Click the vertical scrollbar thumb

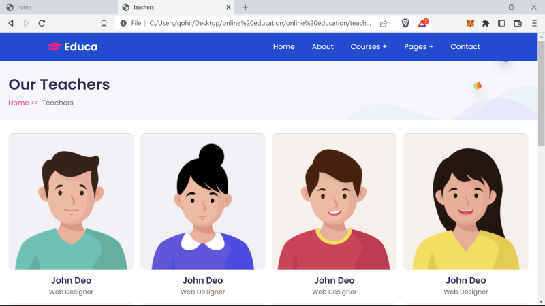click(x=541, y=93)
